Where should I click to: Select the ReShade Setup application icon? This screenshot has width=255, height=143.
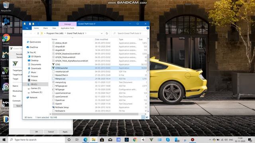pos(53,107)
